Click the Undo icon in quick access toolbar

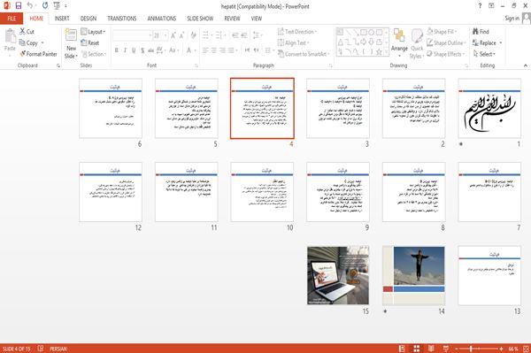30,6
